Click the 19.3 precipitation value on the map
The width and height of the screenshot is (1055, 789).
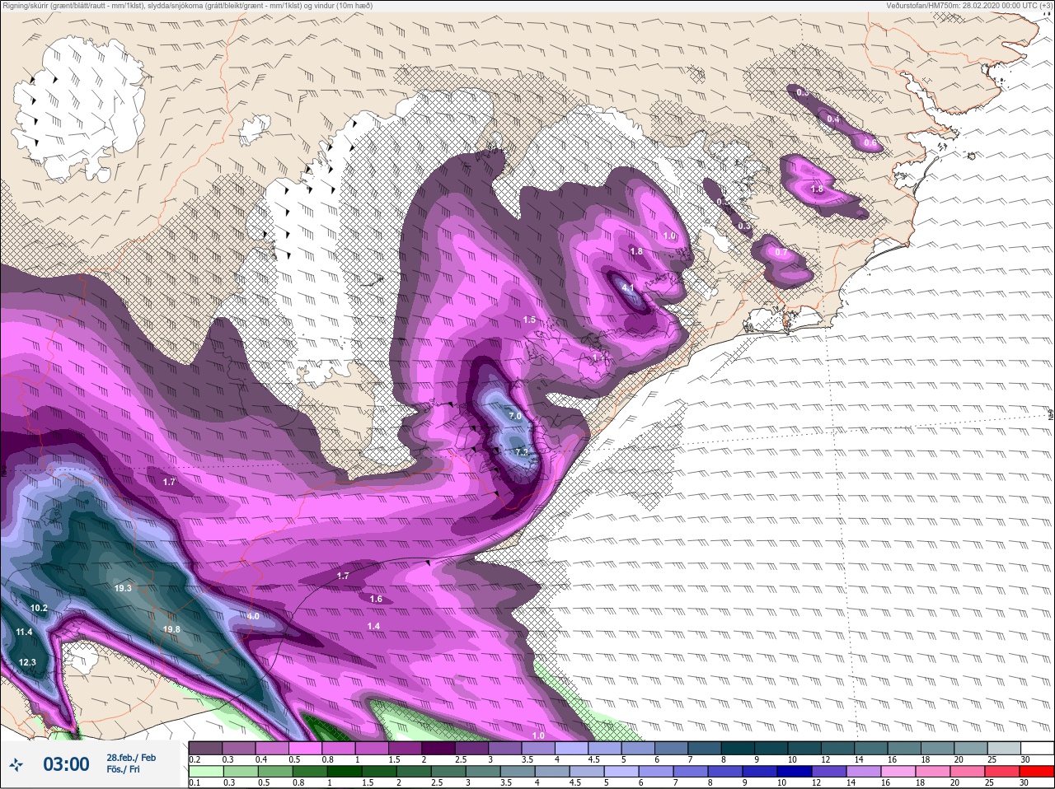[x=123, y=588]
